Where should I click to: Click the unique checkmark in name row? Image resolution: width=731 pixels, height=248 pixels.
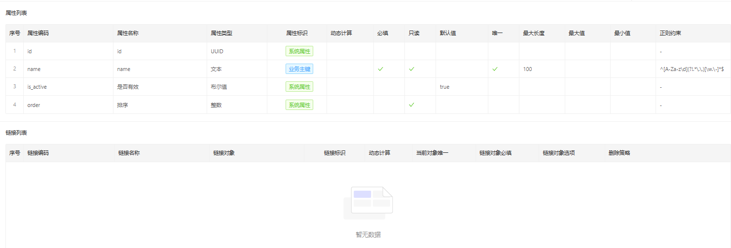point(495,69)
